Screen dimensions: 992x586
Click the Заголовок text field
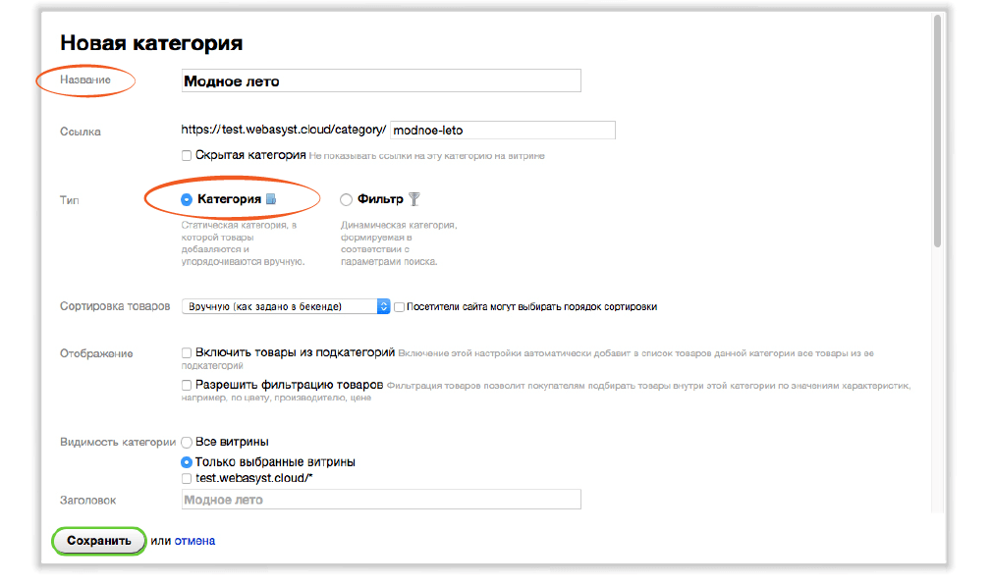(381, 500)
